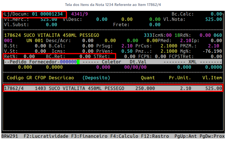Click the Pedido Fornecedor 000000 field
The height and width of the screenshot is (141, 227).
click(x=68, y=62)
